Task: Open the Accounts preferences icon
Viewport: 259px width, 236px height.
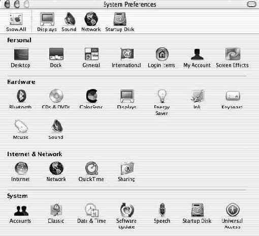Action: pyautogui.click(x=21, y=211)
